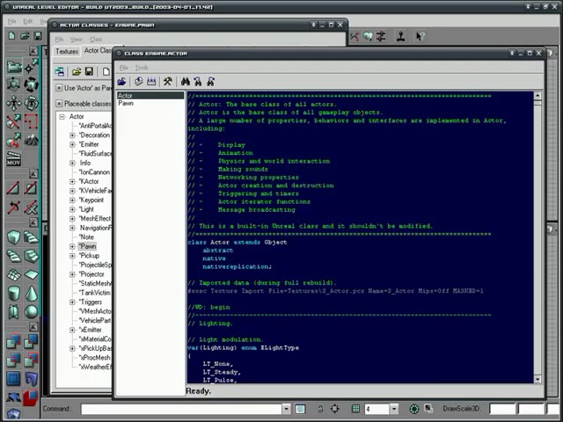Screen dimensions: 563x422
Task: Open the Class menu in Actor Classes window
Action: click(x=96, y=39)
